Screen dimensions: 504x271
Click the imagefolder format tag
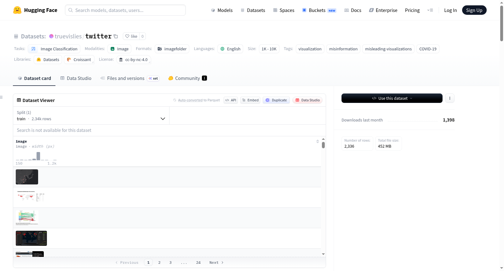click(x=172, y=49)
